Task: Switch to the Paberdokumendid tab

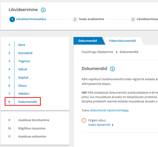Action: [122, 41]
